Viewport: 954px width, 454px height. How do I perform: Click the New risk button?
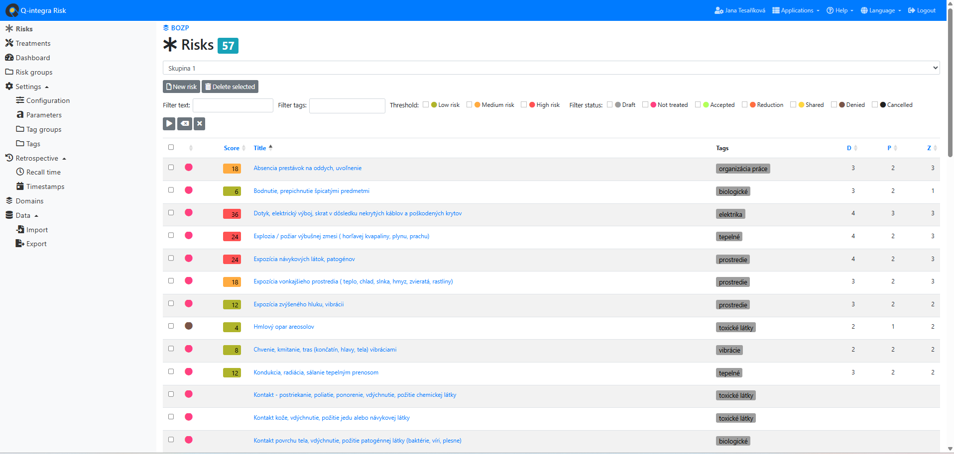click(x=181, y=87)
